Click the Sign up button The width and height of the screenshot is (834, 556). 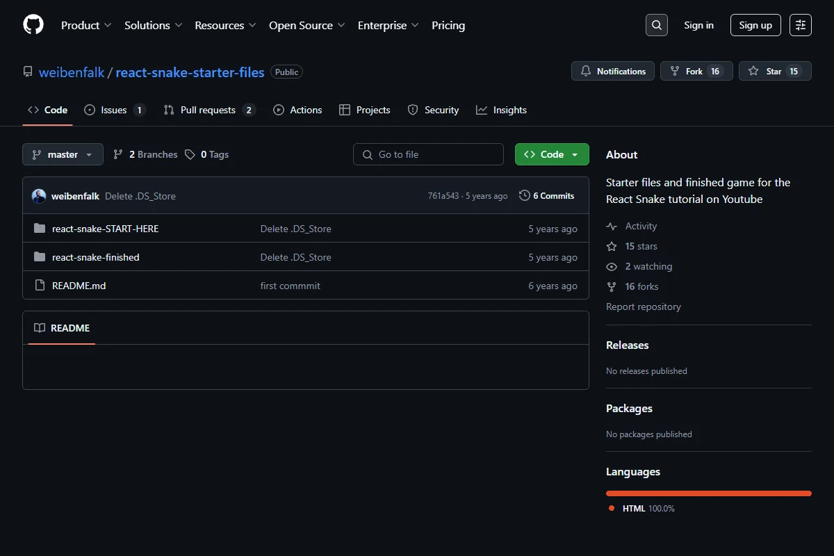click(755, 25)
